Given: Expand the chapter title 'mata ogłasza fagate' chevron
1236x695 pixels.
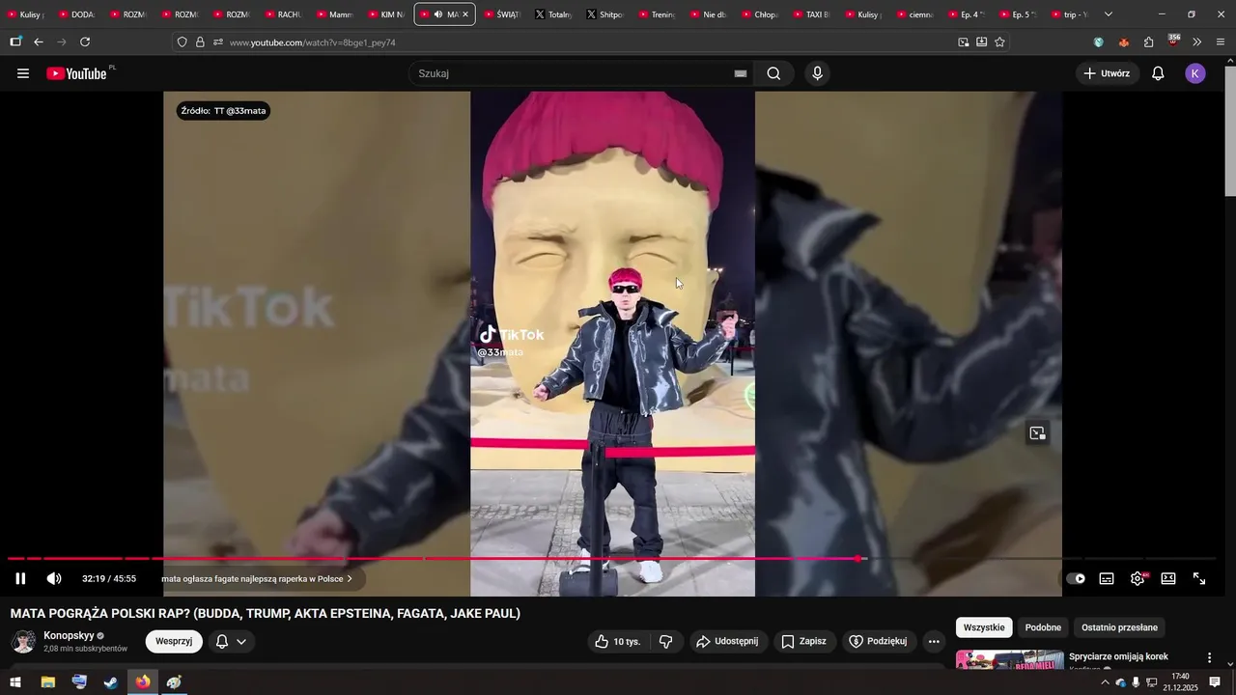Looking at the screenshot, I should pyautogui.click(x=350, y=578).
